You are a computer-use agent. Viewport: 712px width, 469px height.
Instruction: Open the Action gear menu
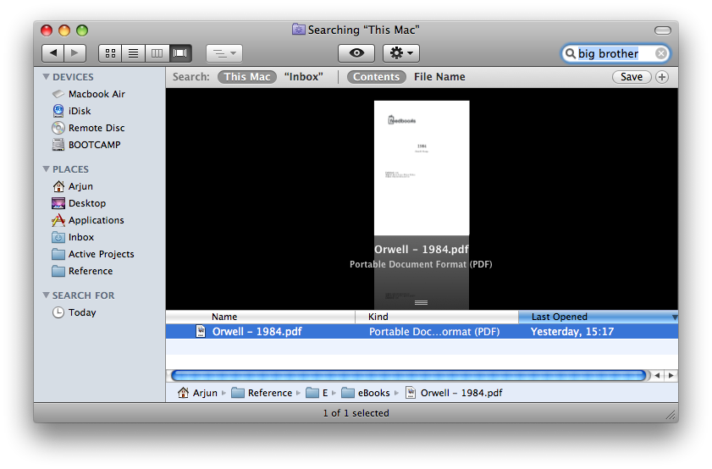[x=401, y=53]
